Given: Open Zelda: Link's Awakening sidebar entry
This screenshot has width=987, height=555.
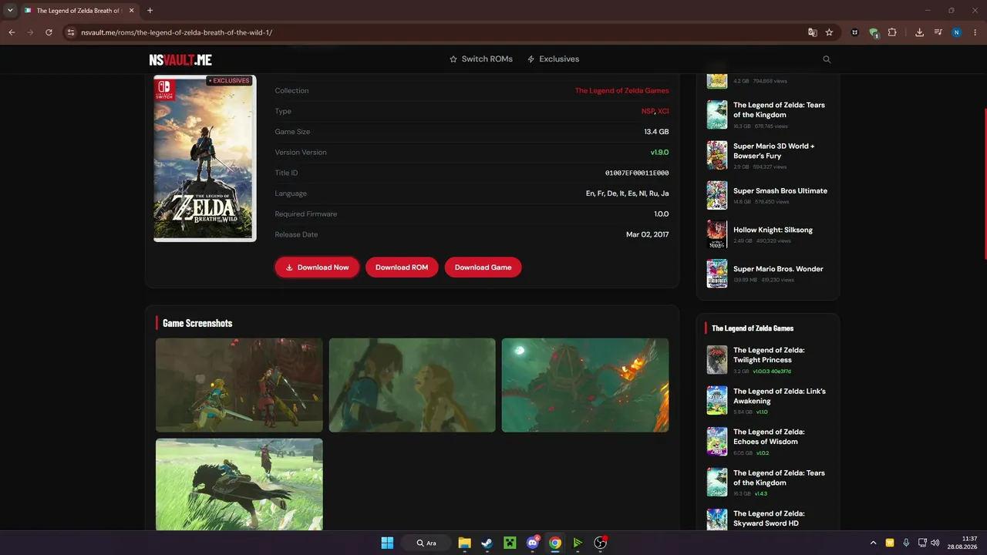Looking at the screenshot, I should coord(767,401).
